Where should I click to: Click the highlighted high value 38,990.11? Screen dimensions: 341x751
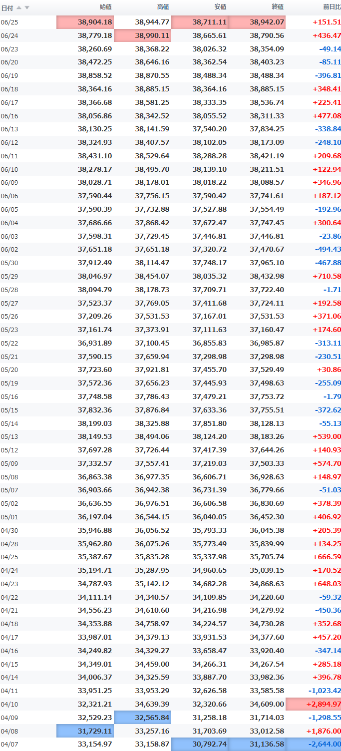coord(142,36)
